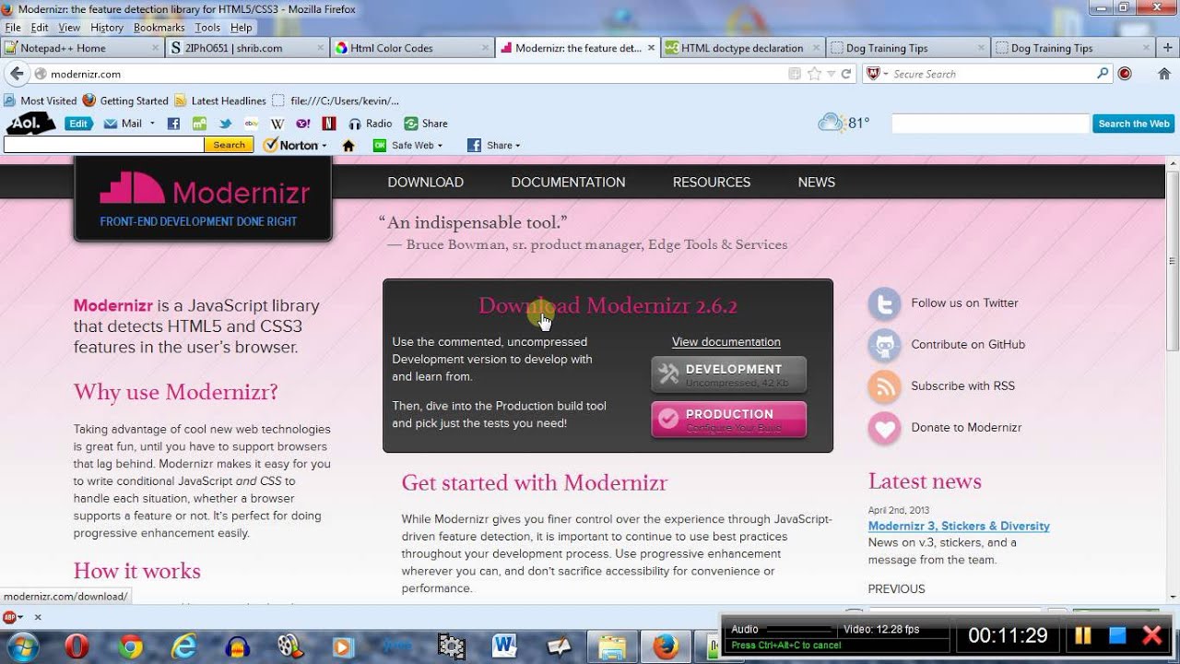This screenshot has width=1180, height=664.
Task: Switch to HTML doctype declaration tab
Action: [742, 48]
